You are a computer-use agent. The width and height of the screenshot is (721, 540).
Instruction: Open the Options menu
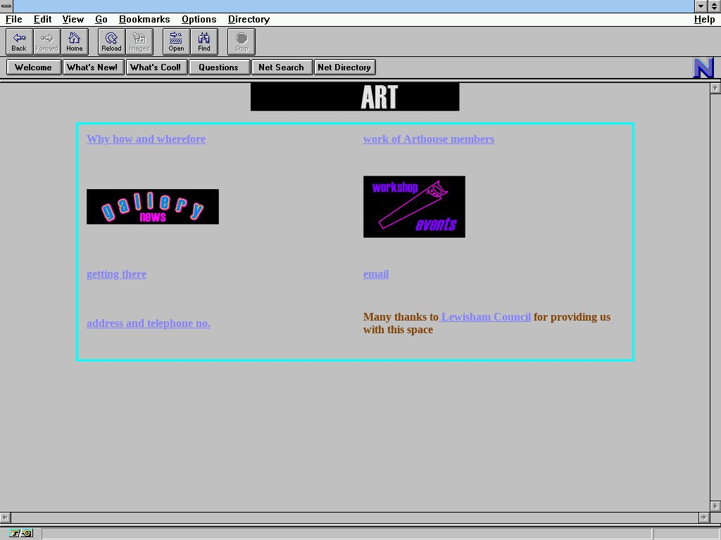point(199,19)
